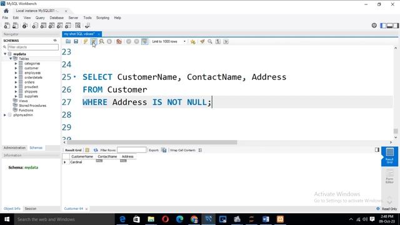Open SQL script file from main toolbar
The width and height of the screenshot is (400, 225).
pyautogui.click(x=15, y=26)
